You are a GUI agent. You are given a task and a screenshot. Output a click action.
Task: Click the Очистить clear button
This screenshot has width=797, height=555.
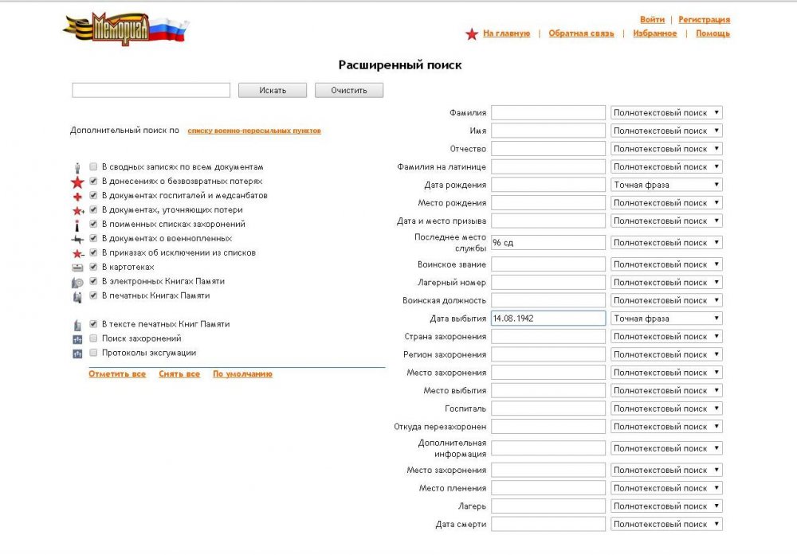(x=349, y=91)
